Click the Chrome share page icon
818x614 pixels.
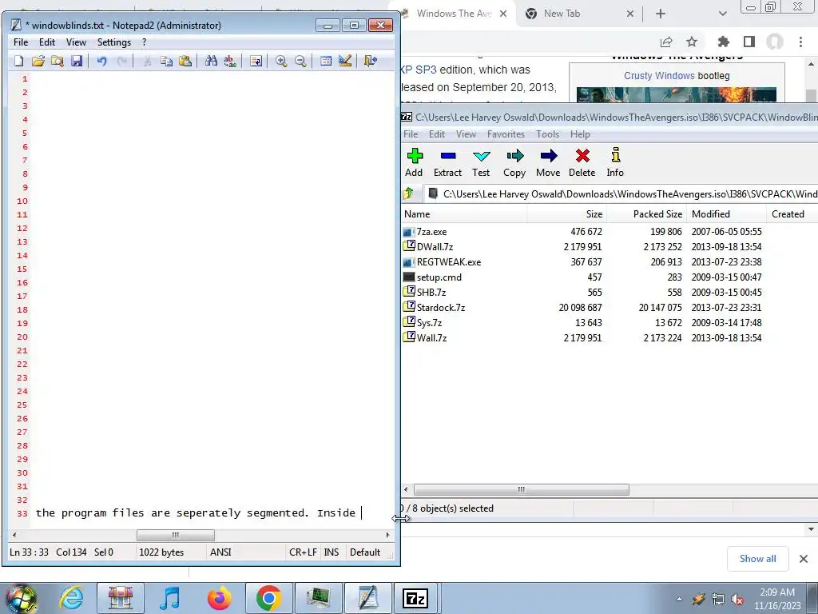666,42
